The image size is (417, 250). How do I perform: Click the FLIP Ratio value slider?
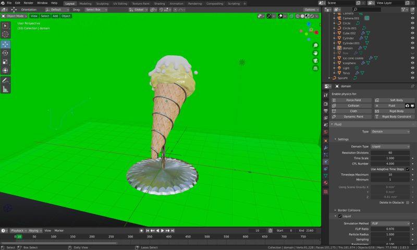coord(390,229)
